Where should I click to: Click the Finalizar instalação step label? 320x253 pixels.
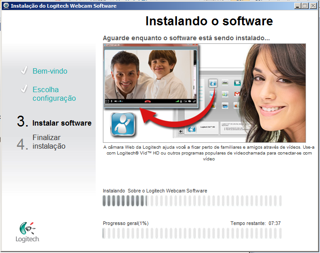(49, 142)
